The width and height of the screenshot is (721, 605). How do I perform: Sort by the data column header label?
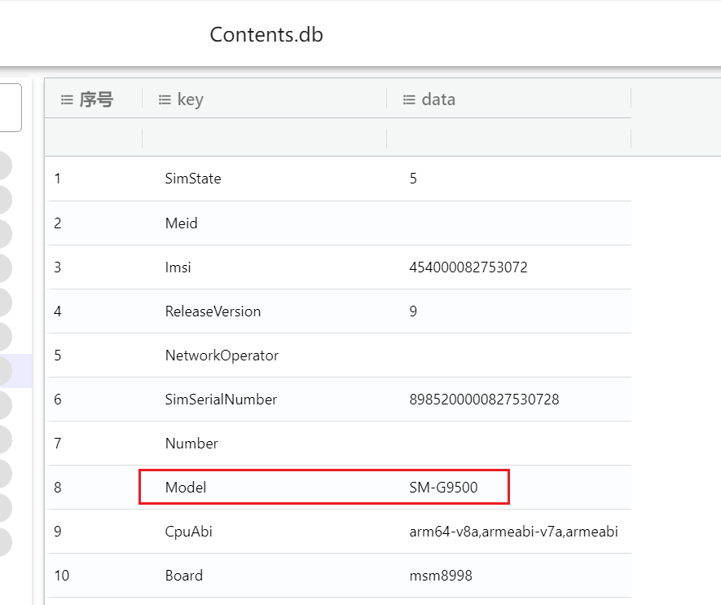438,99
